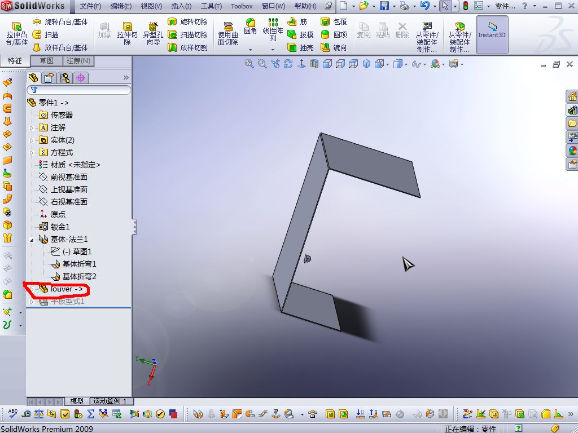Image resolution: width=578 pixels, height=433 pixels.
Task: Open the Appearances task pane icon
Action: tap(572, 151)
